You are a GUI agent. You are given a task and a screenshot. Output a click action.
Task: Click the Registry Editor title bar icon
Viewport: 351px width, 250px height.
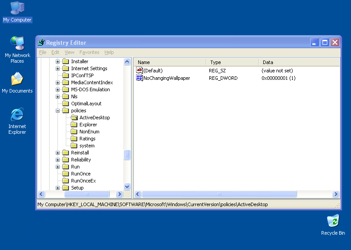click(41, 42)
